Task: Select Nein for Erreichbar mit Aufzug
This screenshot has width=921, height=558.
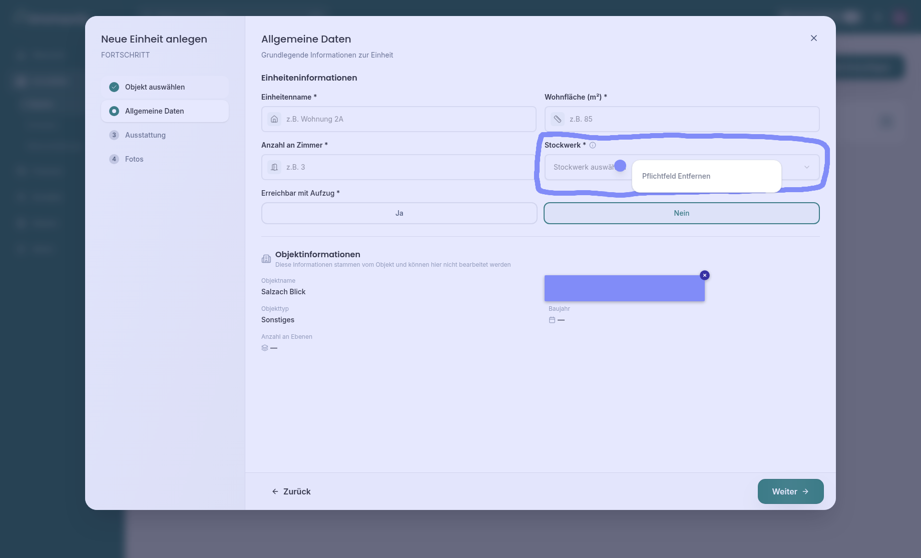Action: (681, 213)
